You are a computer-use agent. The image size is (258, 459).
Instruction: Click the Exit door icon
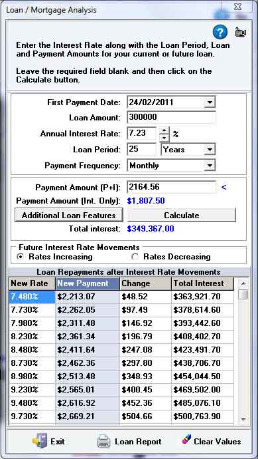pos(40,441)
